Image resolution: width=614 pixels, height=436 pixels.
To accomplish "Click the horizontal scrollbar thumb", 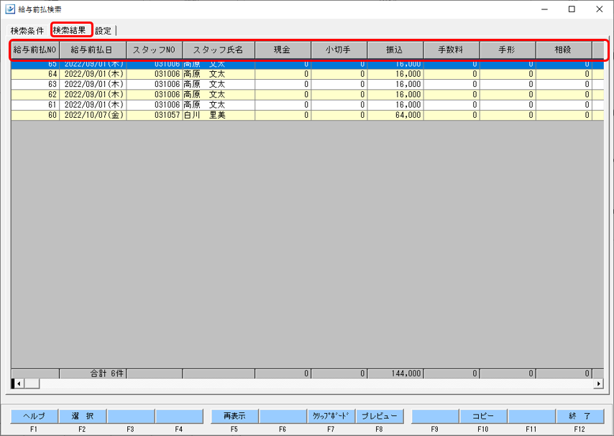I will coord(32,384).
